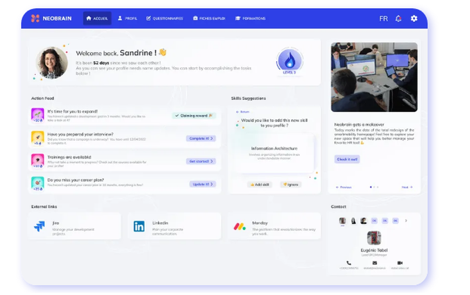Select "Do you miss your career plan?" item
470x295 pixels.
[125, 184]
